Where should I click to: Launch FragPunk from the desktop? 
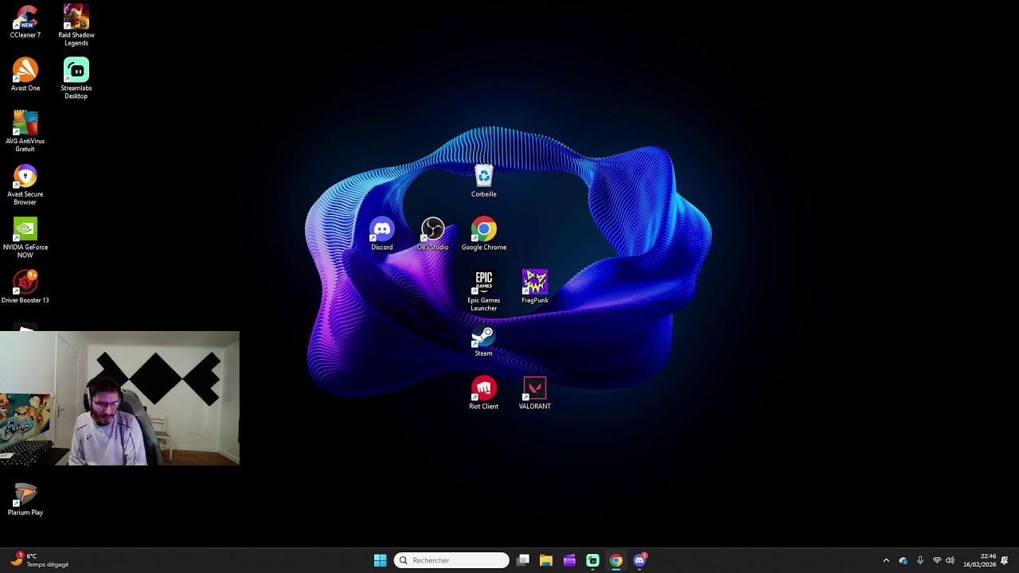pyautogui.click(x=535, y=286)
